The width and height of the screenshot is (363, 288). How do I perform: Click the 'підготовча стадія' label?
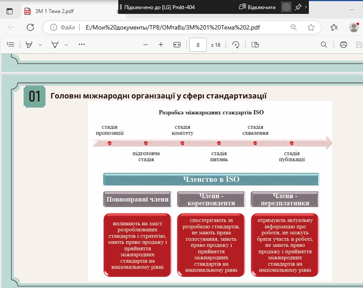pos(146,156)
